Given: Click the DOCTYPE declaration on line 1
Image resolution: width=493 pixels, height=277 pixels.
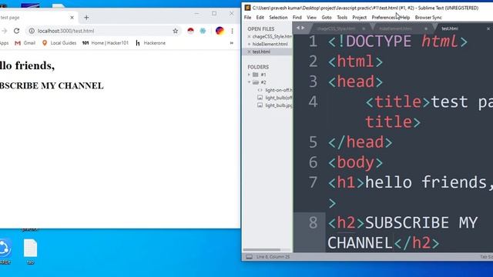Looking at the screenshot, I should (397, 42).
